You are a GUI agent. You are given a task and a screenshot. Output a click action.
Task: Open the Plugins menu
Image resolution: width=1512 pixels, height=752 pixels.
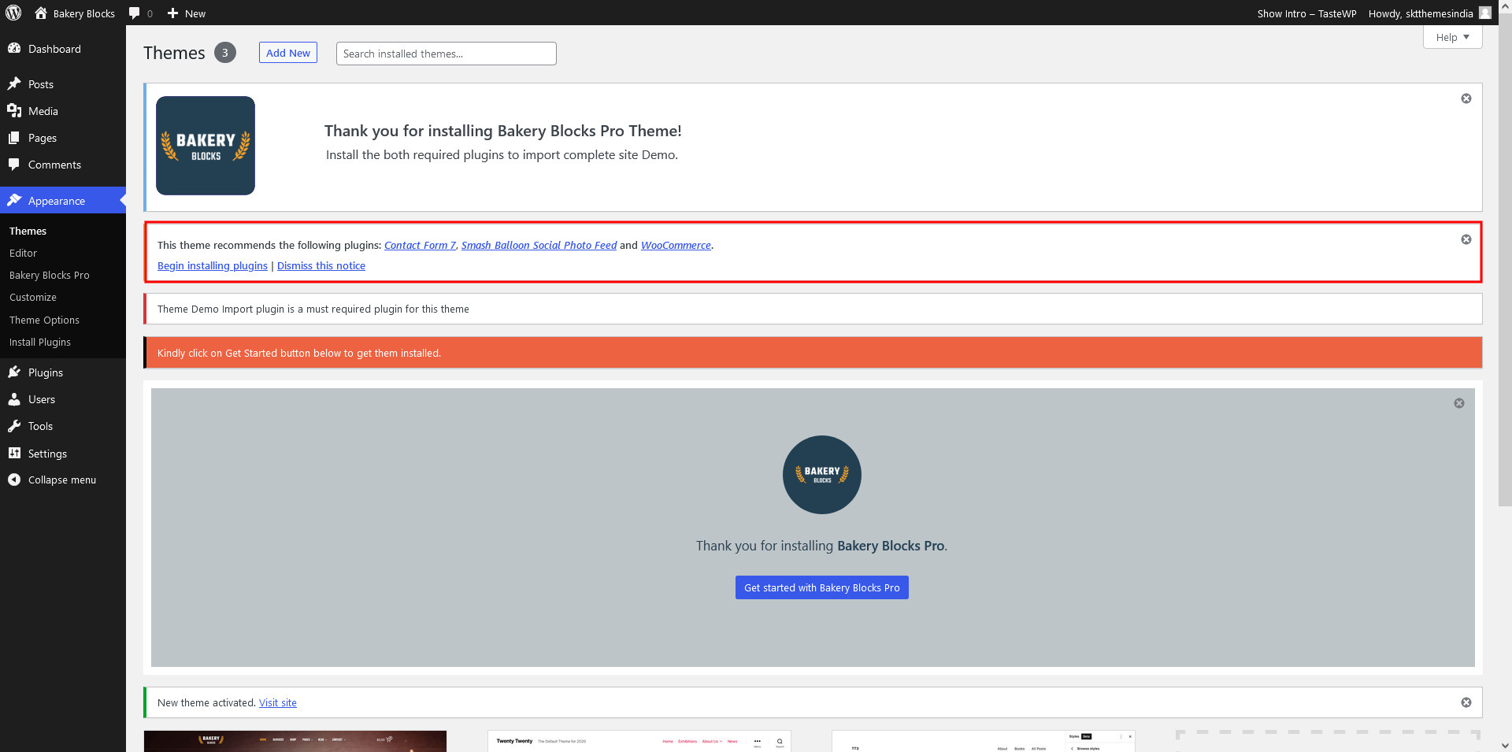coord(45,372)
